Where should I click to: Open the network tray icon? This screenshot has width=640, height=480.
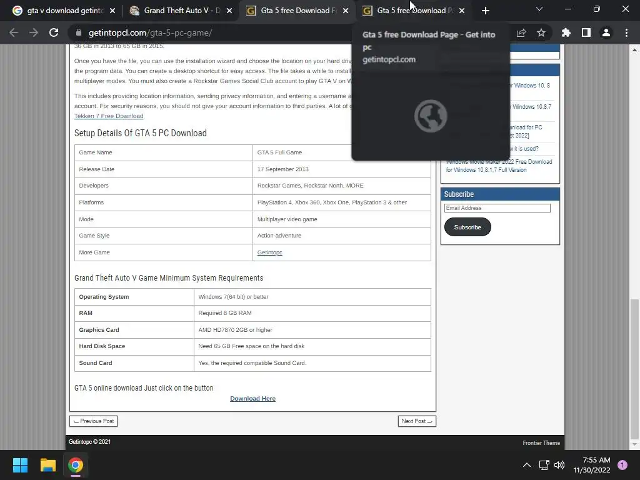544,465
